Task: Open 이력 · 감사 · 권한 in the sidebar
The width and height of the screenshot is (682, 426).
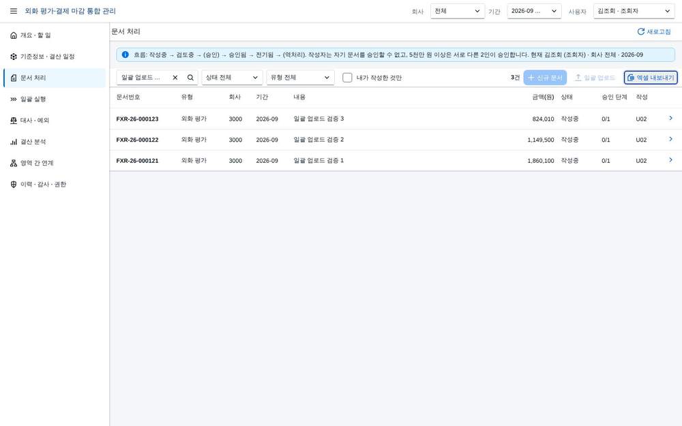Action: point(55,184)
